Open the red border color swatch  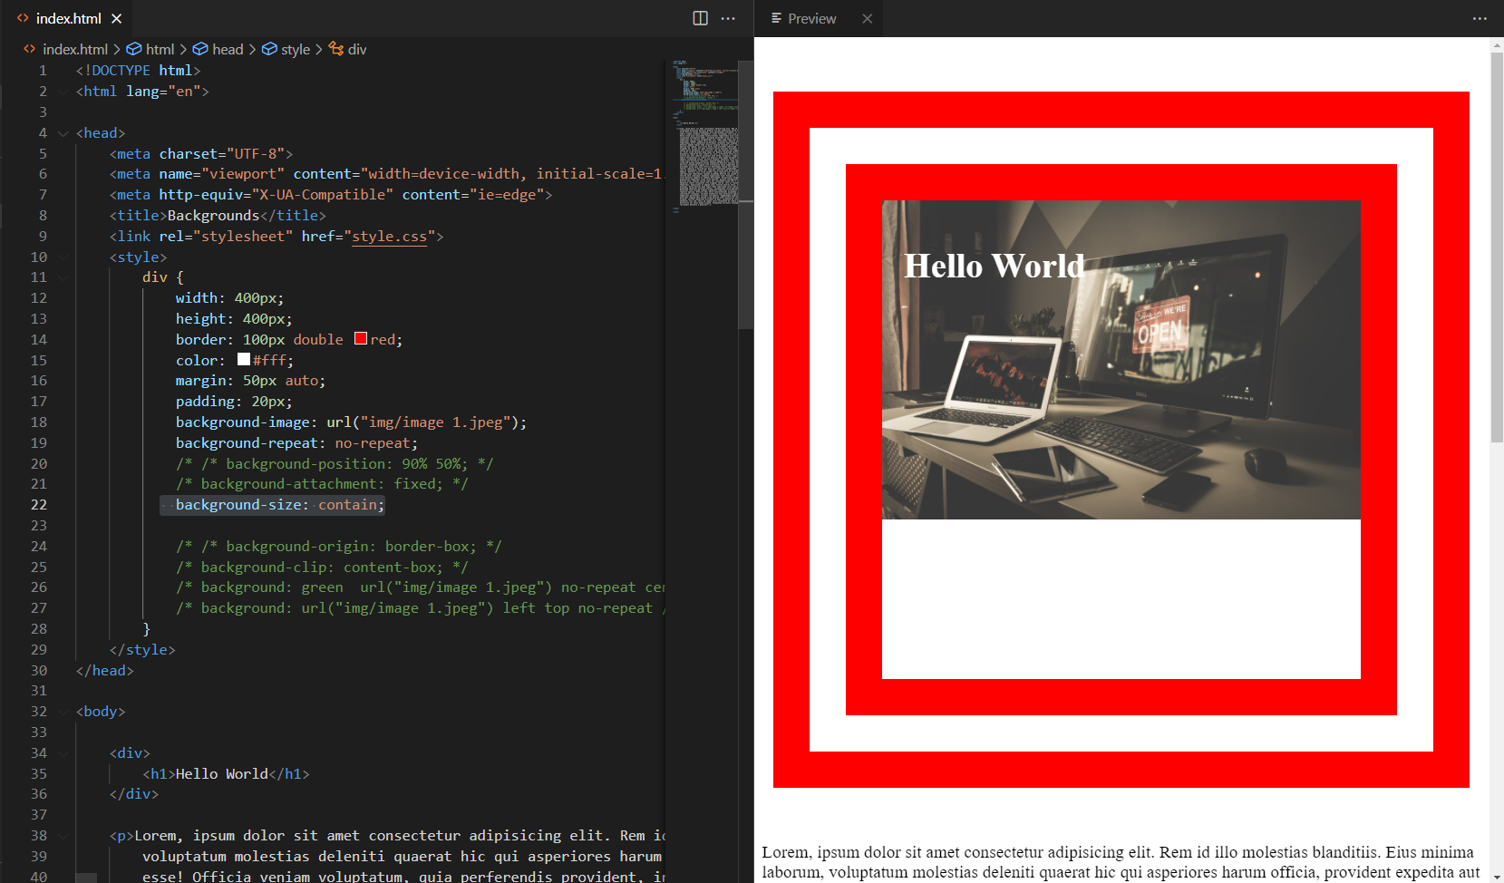click(x=361, y=339)
